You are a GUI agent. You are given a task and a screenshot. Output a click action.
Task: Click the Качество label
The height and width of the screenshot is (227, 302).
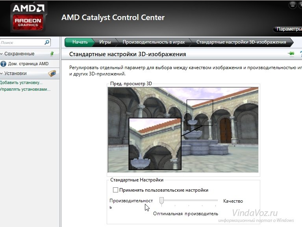[233, 201]
